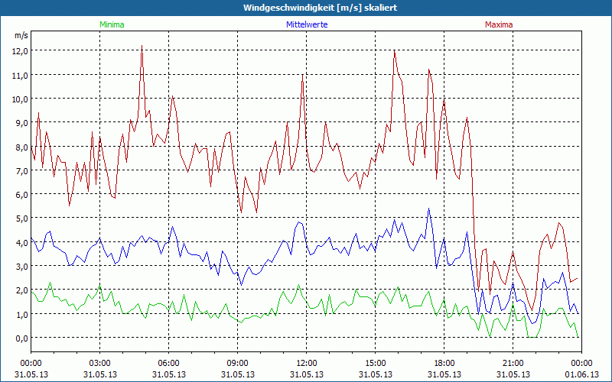Screen dimensions: 612x382
Task: Click the blue Mittelwerte legend label
Action: [x=307, y=24]
